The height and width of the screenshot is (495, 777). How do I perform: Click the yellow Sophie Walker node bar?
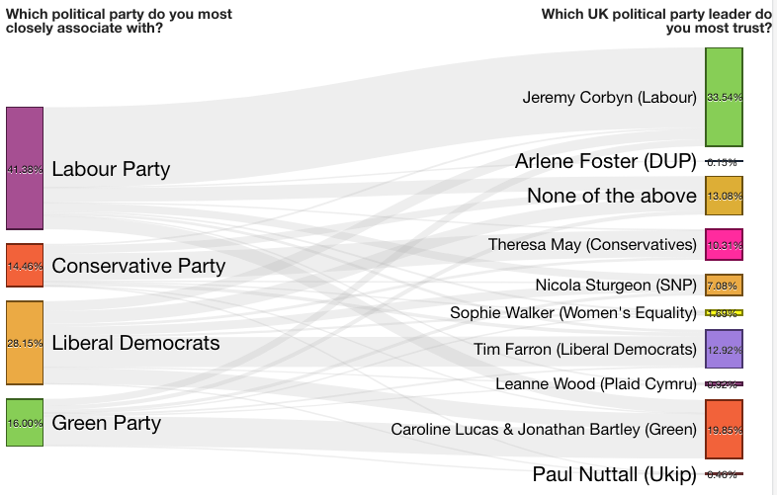(724, 313)
